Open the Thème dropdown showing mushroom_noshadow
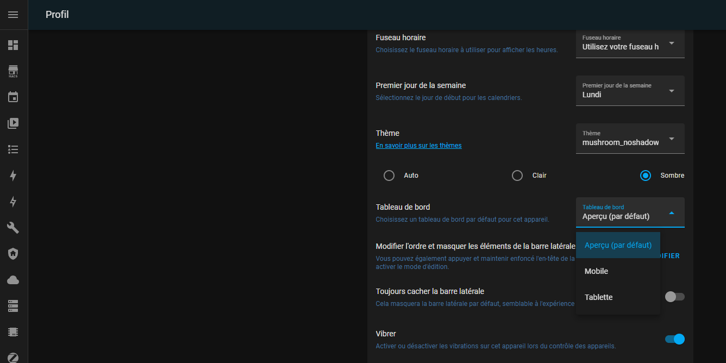726x363 pixels. coord(630,138)
